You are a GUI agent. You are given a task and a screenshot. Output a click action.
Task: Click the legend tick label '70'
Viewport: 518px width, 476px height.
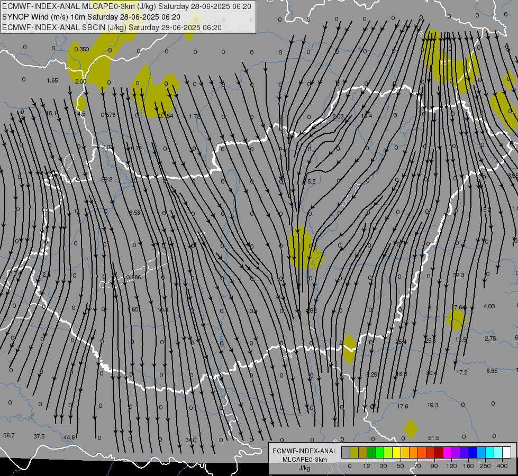(417, 466)
